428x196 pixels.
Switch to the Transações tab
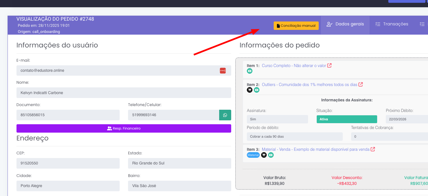(x=392, y=24)
